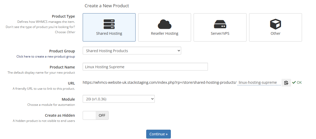Click the Reseller Hosting cloud icon

[x=164, y=24]
